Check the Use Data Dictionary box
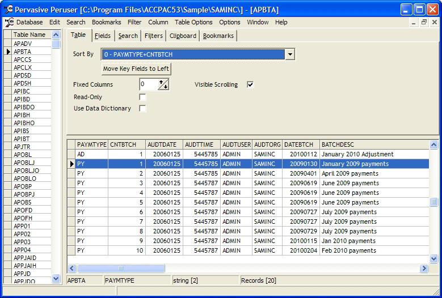Viewport: 442px width, 298px height. (142, 108)
